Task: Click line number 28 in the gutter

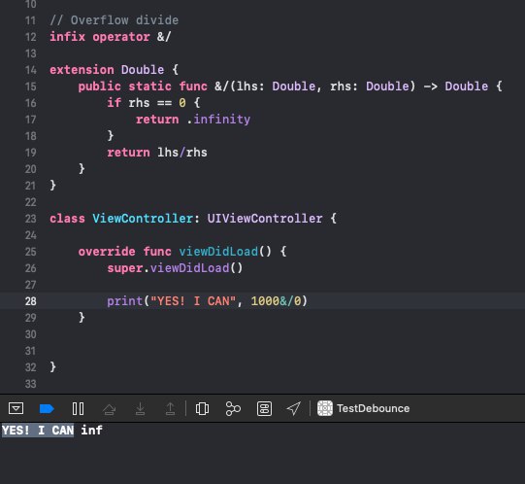Action: click(x=30, y=301)
